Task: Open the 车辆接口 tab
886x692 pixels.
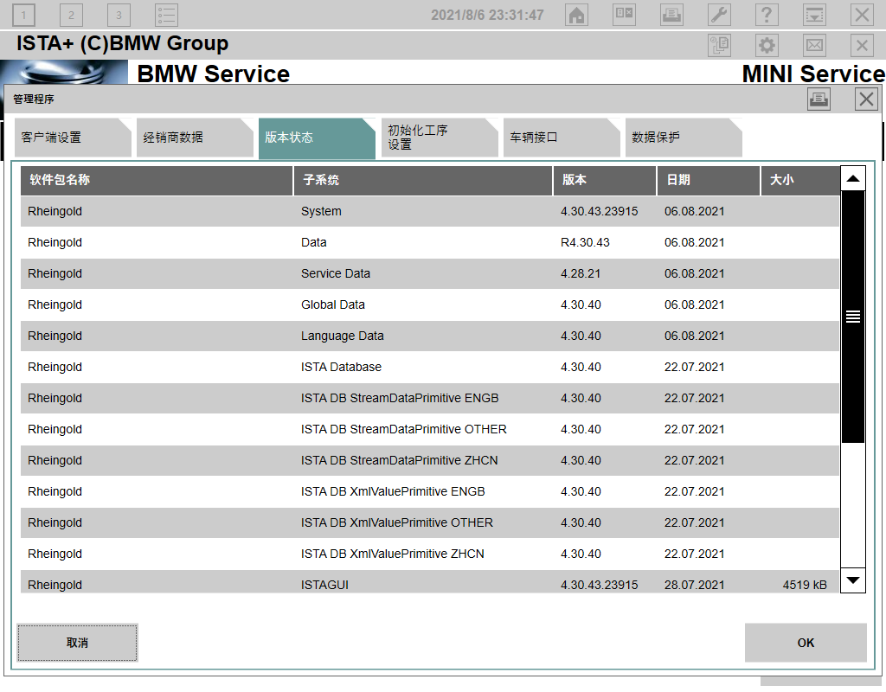Action: tap(561, 138)
